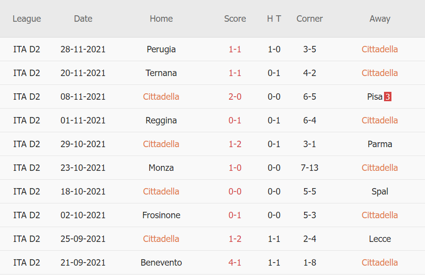425x275 pixels.
Task: Open the Pisa away team link
Action: click(375, 97)
